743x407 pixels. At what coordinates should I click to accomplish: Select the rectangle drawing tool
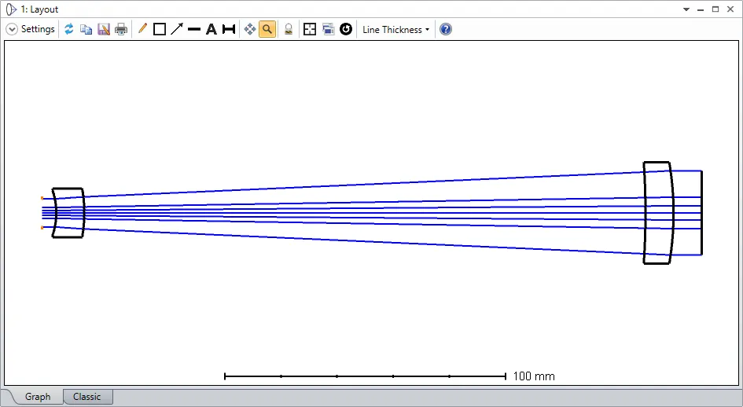click(x=160, y=29)
